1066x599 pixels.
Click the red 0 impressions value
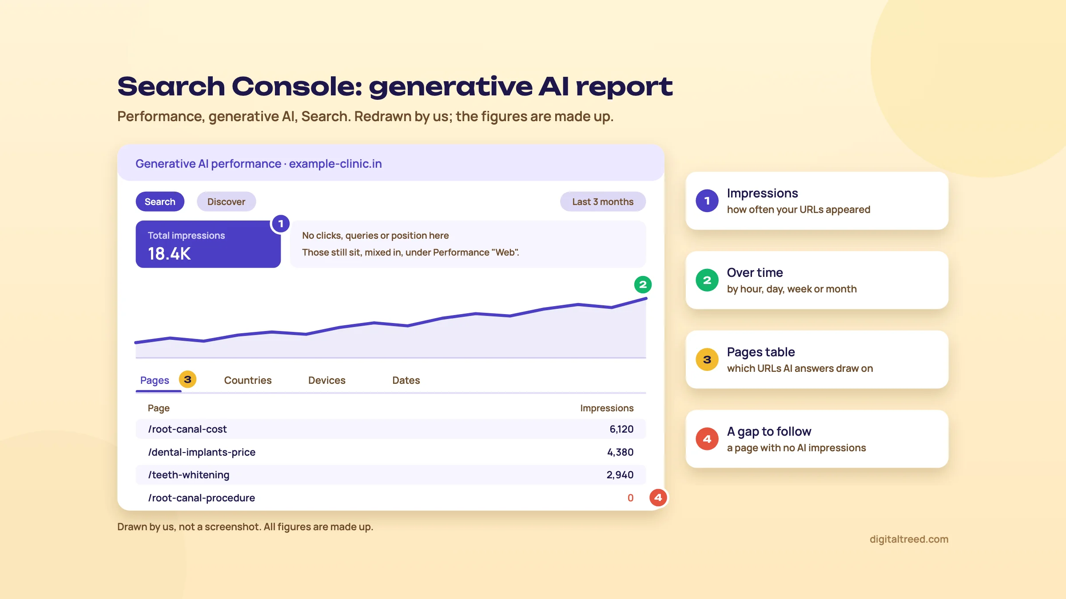pos(630,498)
